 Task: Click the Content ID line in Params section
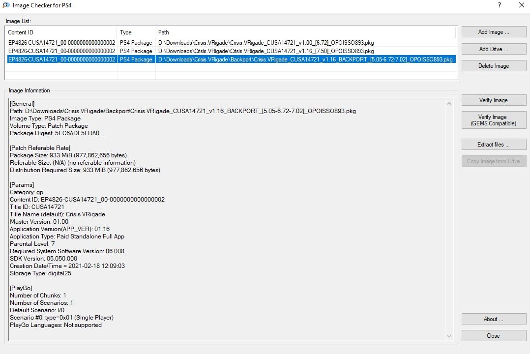pyautogui.click(x=87, y=200)
